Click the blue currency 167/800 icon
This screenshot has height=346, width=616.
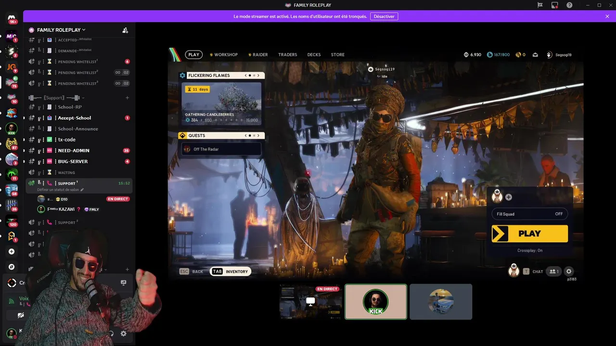tap(490, 55)
